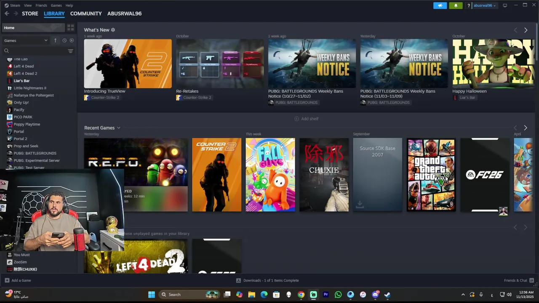Select PICO PARK in game list
This screenshot has width=539, height=303.
pos(23,117)
